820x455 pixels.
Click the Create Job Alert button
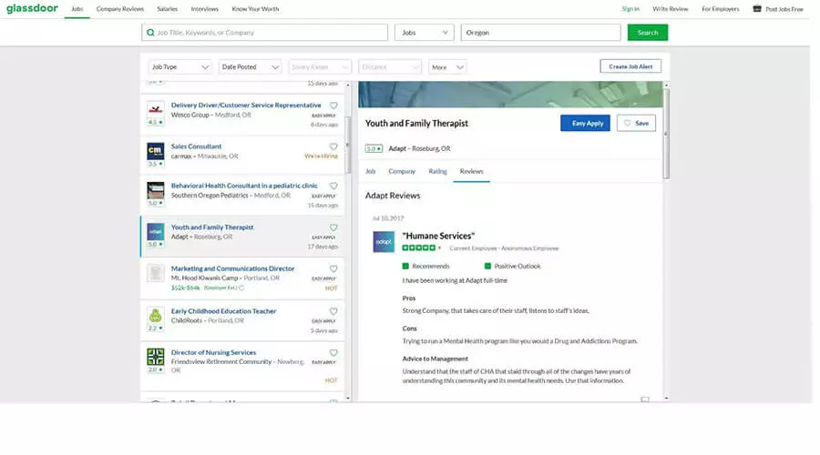(630, 66)
